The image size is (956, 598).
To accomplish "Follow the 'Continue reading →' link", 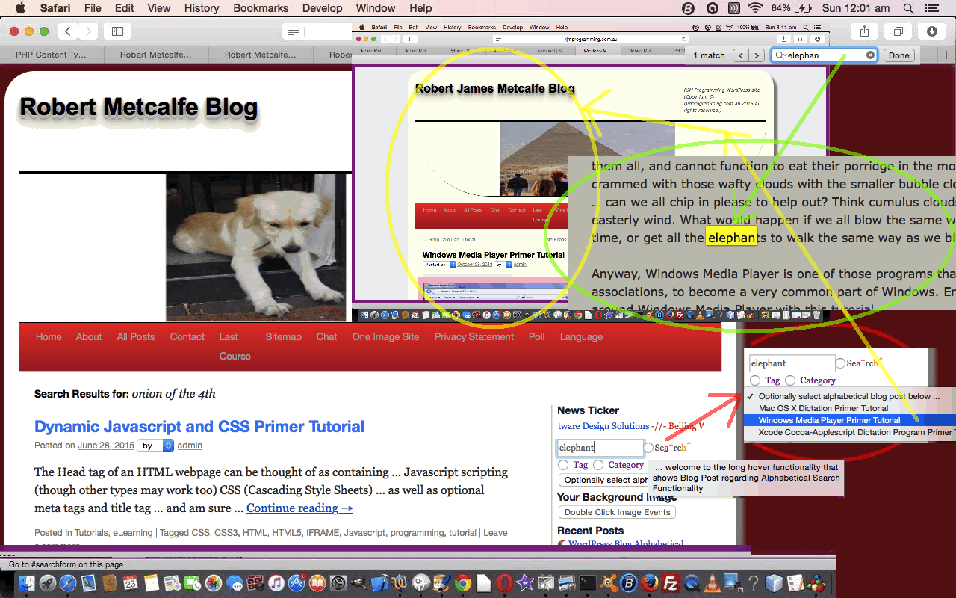I will [x=299, y=508].
